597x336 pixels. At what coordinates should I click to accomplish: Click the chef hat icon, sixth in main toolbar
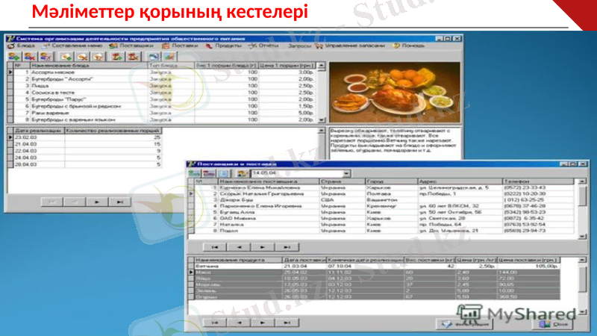click(99, 57)
